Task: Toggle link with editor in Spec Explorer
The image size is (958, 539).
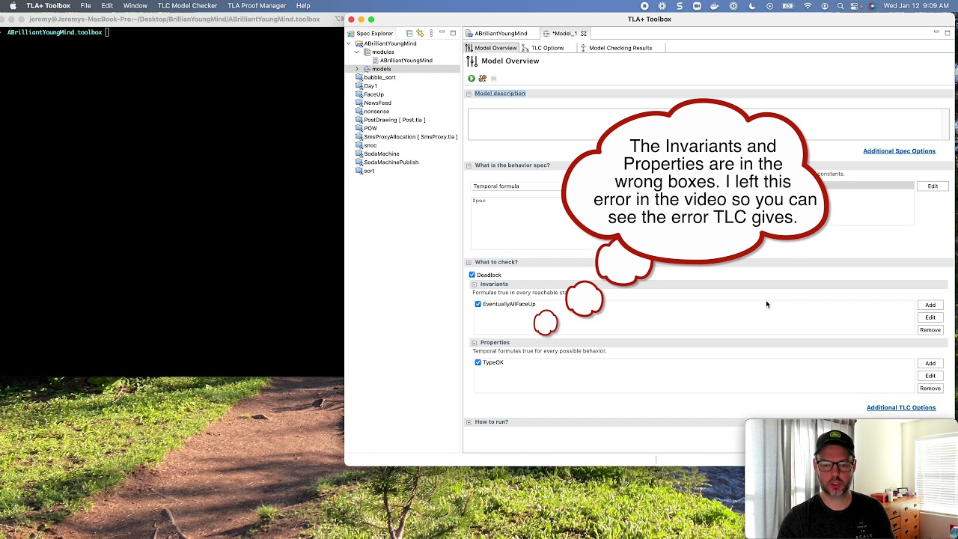Action: 420,33
